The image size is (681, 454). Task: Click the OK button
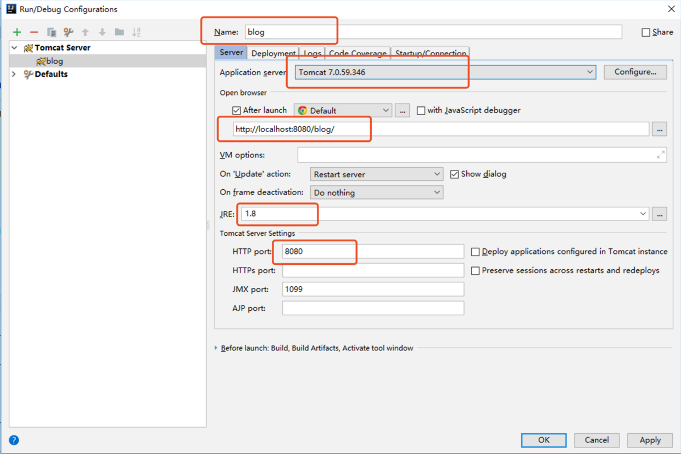pyautogui.click(x=544, y=440)
